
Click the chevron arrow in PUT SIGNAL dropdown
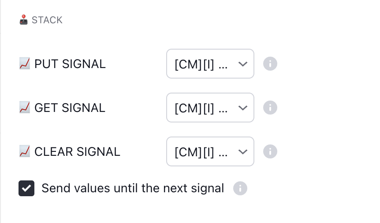pos(242,64)
